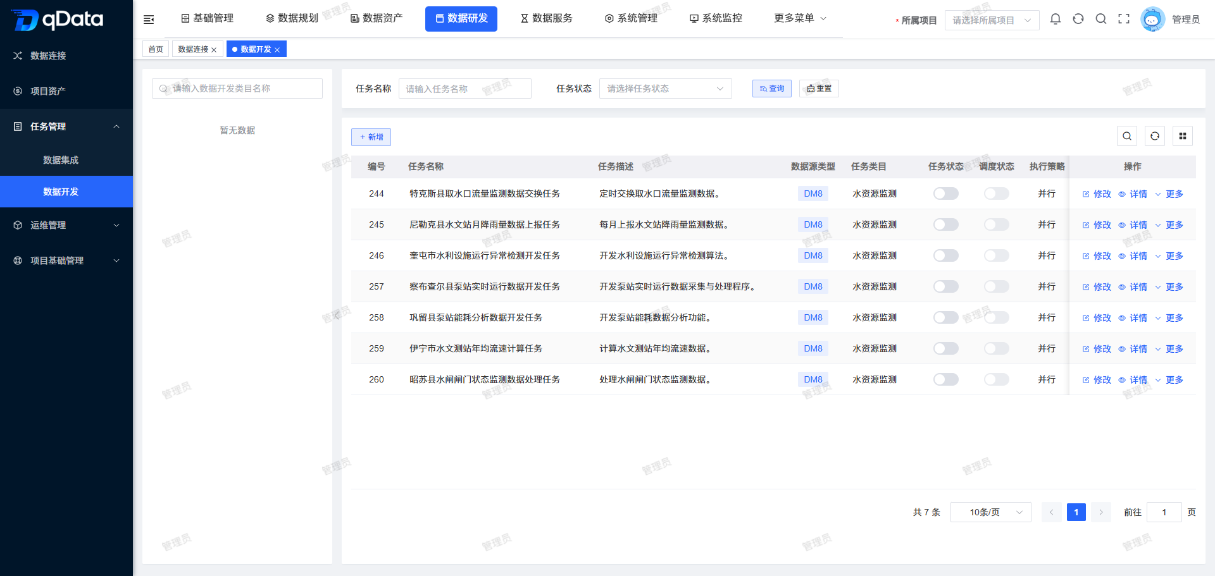Open the 数据服务 top menu
The height and width of the screenshot is (576, 1215).
click(546, 18)
